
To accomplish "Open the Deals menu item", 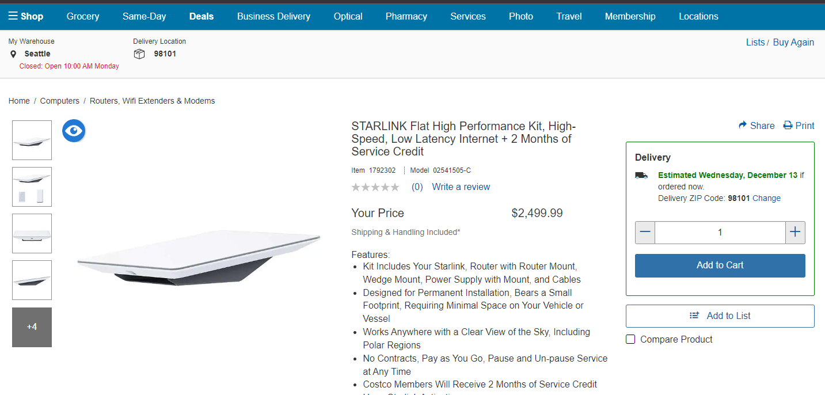I will [202, 16].
